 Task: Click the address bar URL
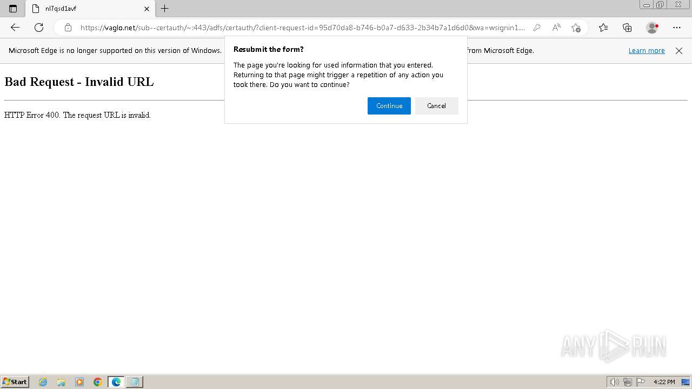coord(303,28)
